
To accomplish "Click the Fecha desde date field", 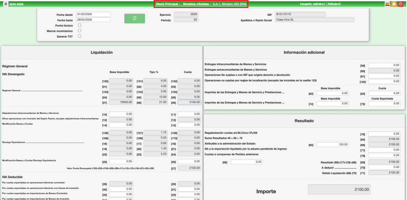I will (93, 14).
